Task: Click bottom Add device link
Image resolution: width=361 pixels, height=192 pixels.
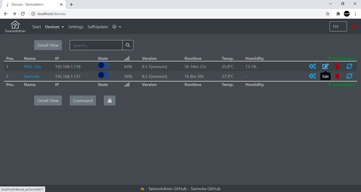Action: pyautogui.click(x=342, y=85)
